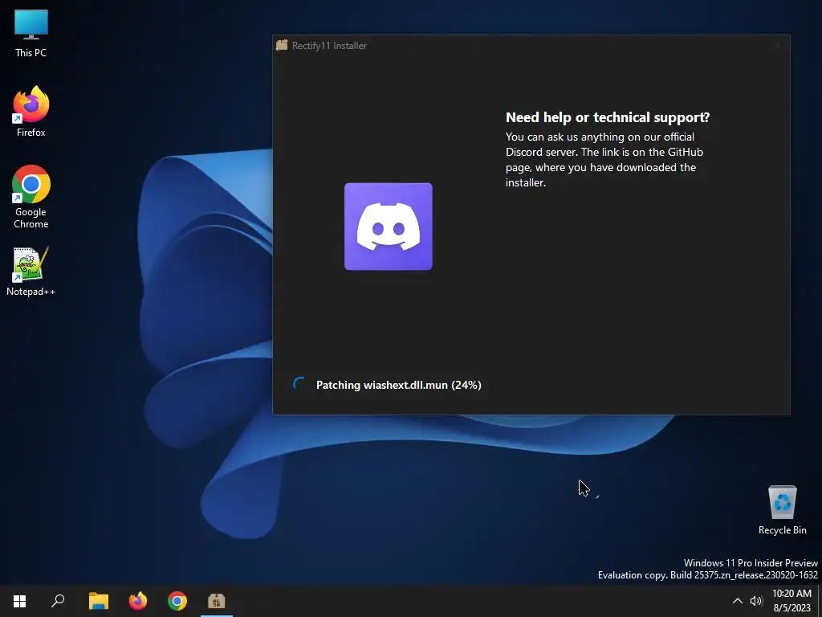Click the Discord server description paragraph

pyautogui.click(x=604, y=160)
